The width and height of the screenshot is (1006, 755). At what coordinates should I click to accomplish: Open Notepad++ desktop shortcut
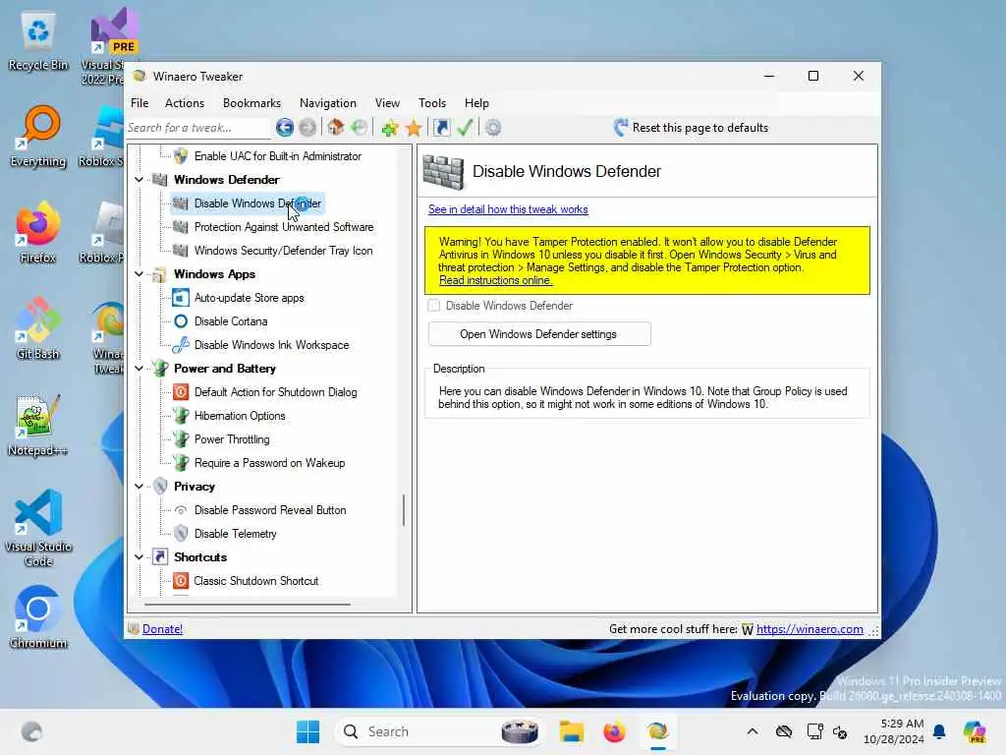(38, 425)
